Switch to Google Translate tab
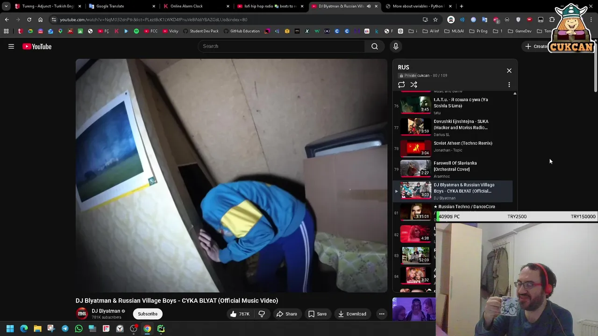The height and width of the screenshot is (336, 598). 121,6
